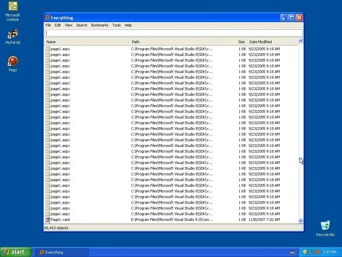The width and height of the screenshot is (342, 257).
Task: Click the Start button
Action: click(x=16, y=252)
